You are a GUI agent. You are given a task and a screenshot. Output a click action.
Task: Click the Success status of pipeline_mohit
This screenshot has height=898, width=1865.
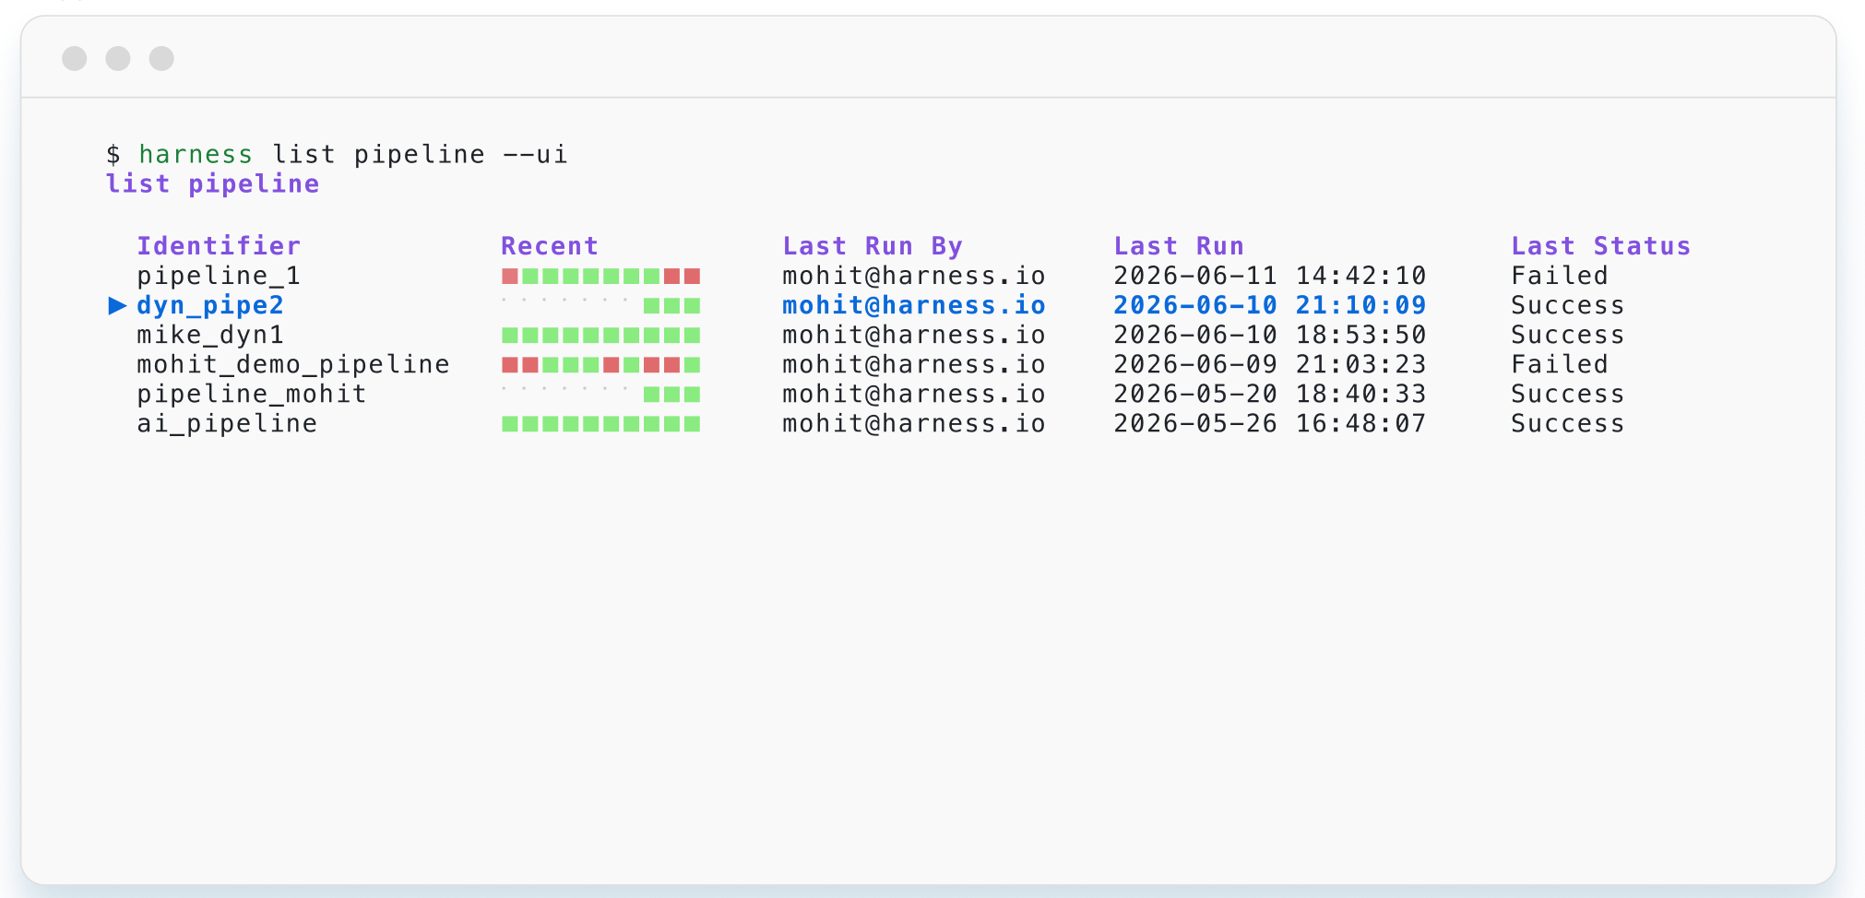click(x=1568, y=394)
